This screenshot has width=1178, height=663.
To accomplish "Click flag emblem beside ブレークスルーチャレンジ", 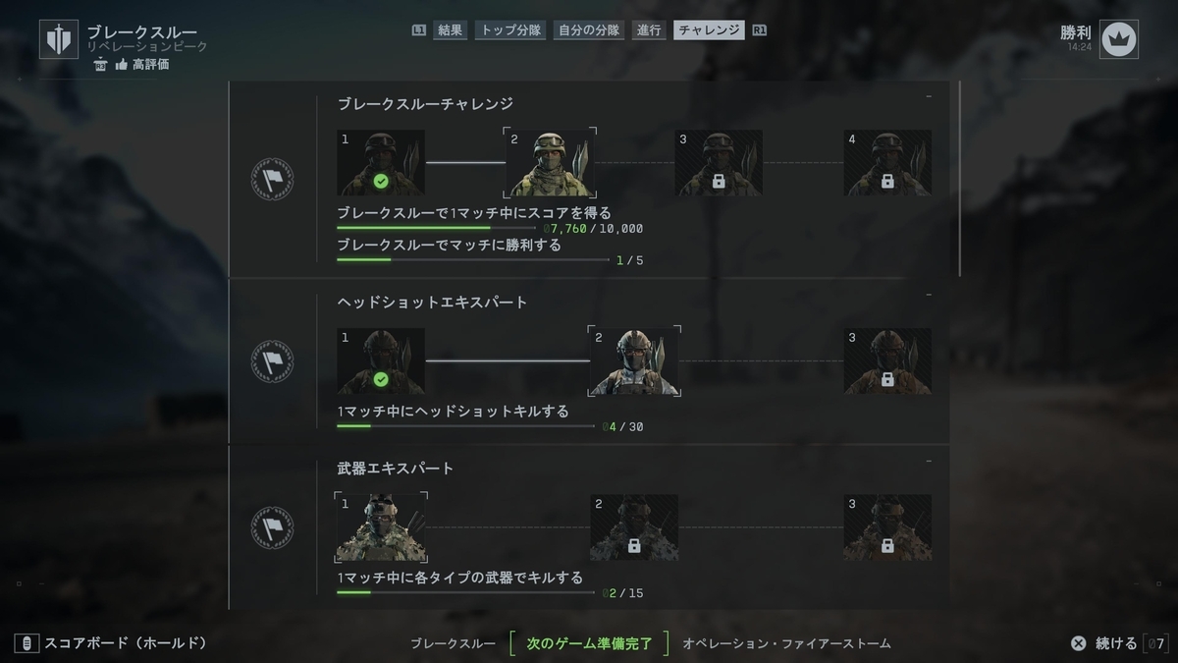I will click(x=272, y=179).
